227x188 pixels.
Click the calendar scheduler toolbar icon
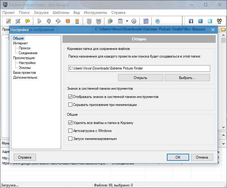coord(120,21)
